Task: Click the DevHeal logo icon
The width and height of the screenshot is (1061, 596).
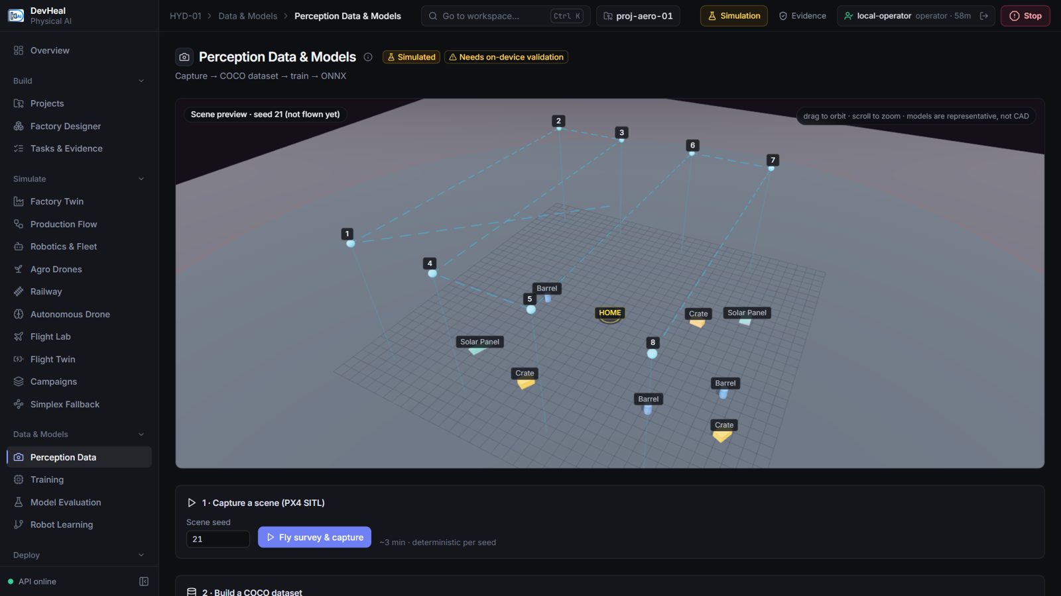Action: click(x=16, y=15)
